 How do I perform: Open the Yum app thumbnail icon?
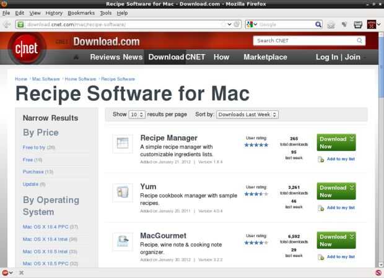tap(123, 193)
